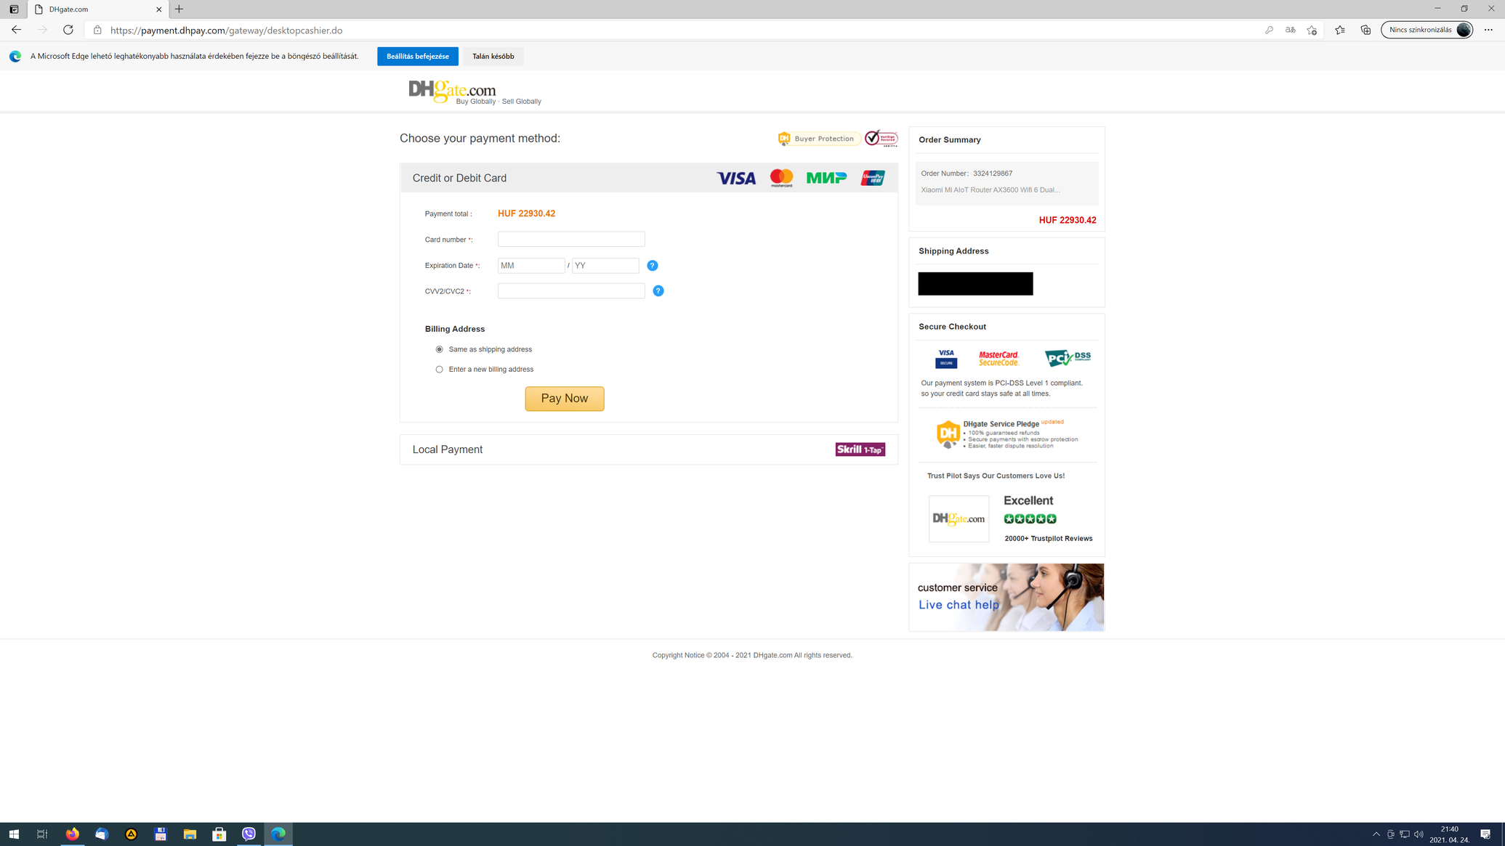
Task: Click the DHgate Service Pledge shield icon
Action: coord(948,434)
